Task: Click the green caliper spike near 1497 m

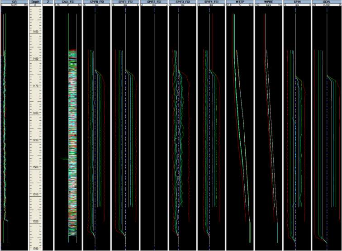Action: point(64,159)
